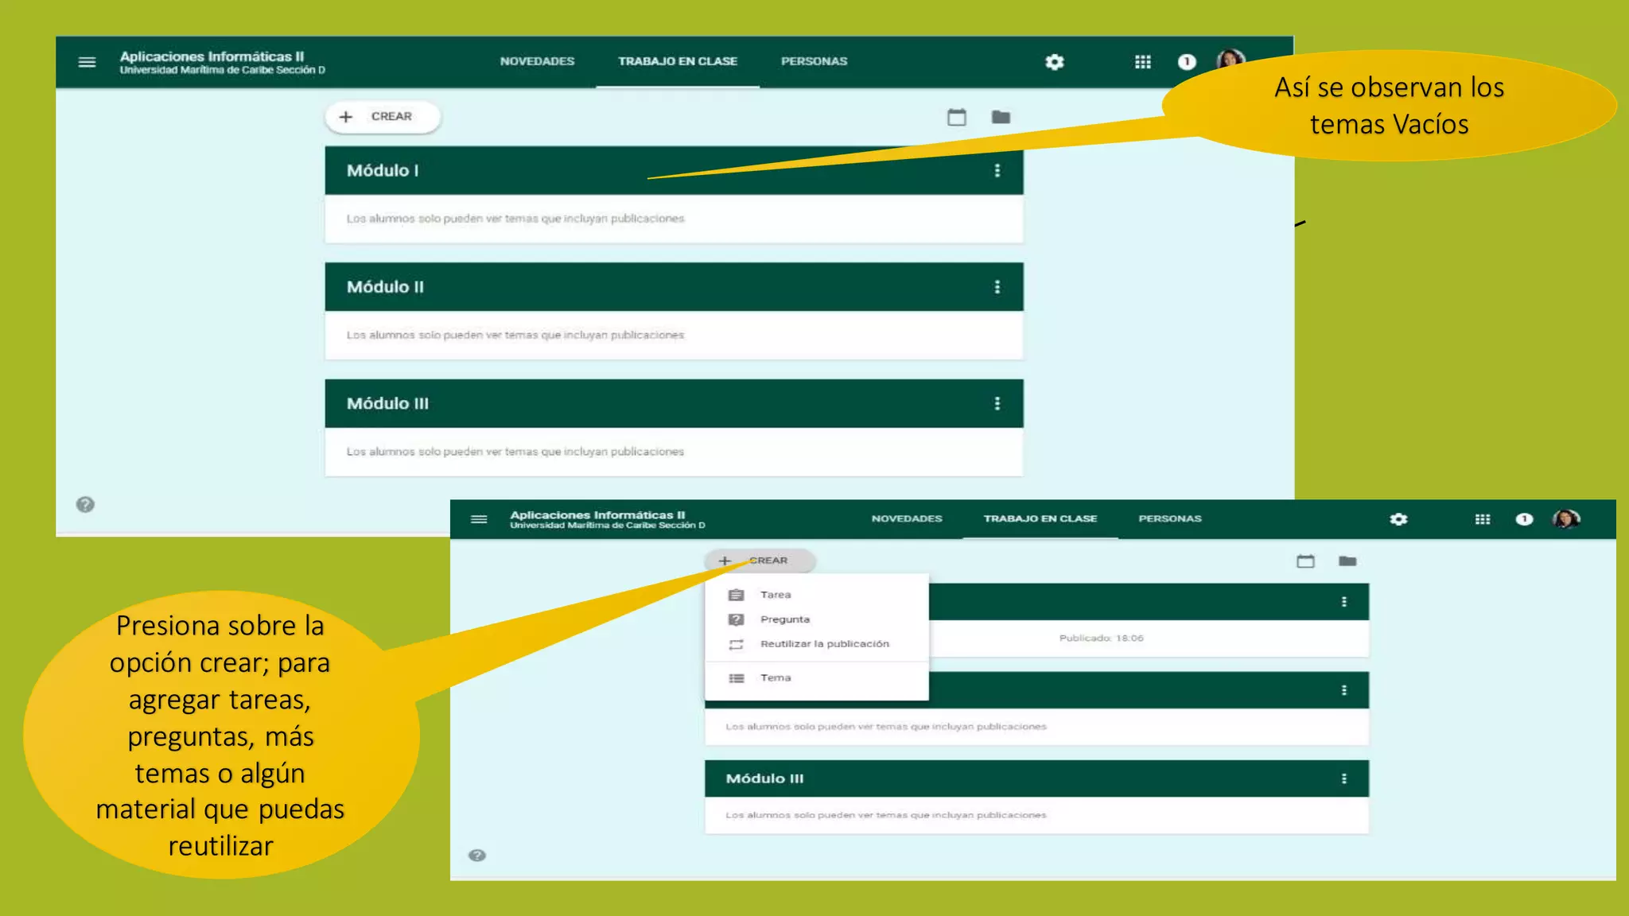Open three-dot options for lower Módulo III
The width and height of the screenshot is (1629, 916).
(x=1344, y=779)
